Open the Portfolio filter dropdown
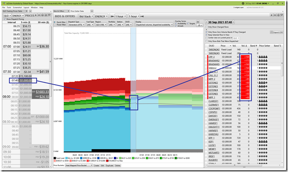This screenshot has width=288, height=172. point(112,25)
